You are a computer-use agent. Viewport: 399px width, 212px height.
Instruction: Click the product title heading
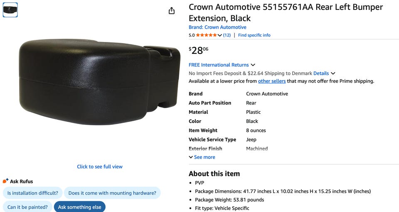tap(286, 12)
